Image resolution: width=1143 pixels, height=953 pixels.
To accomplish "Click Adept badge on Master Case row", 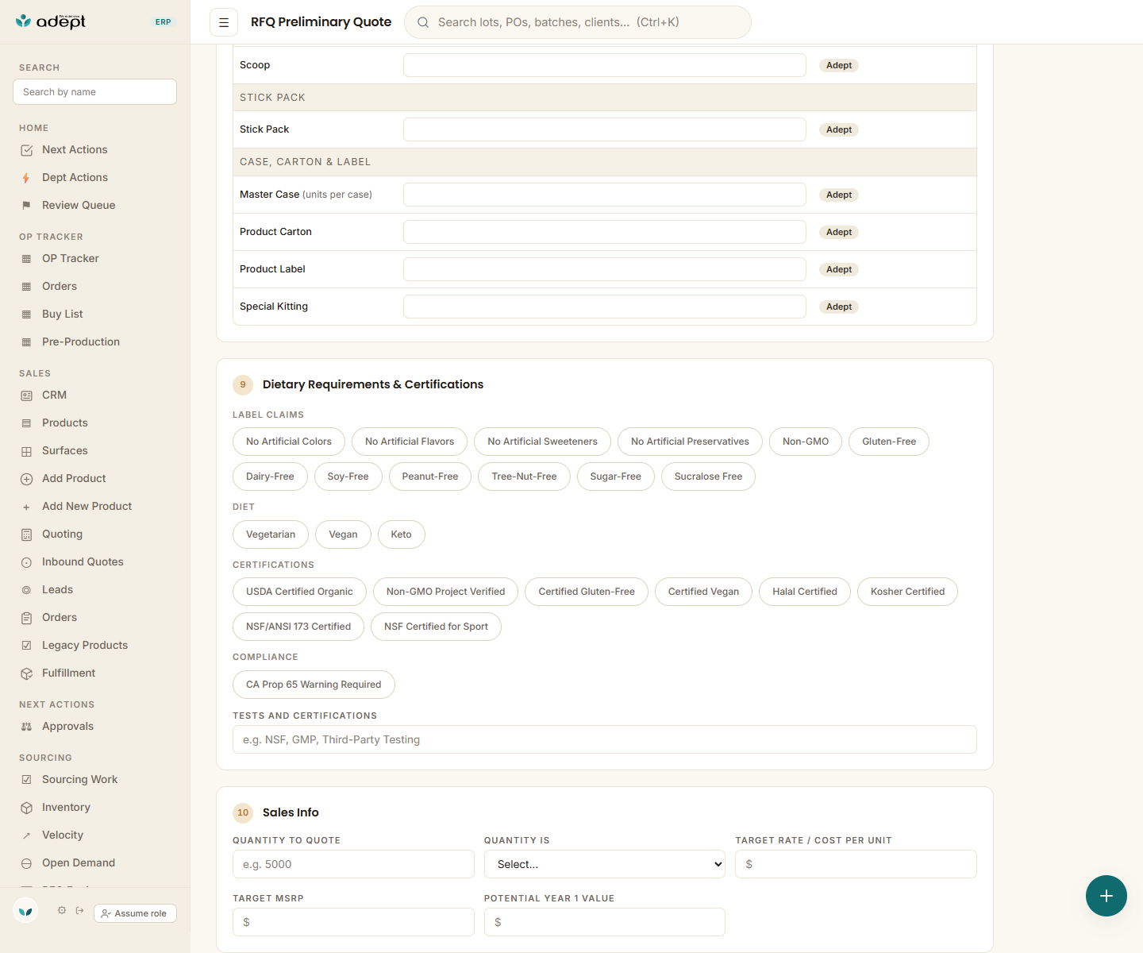I will 839,195.
